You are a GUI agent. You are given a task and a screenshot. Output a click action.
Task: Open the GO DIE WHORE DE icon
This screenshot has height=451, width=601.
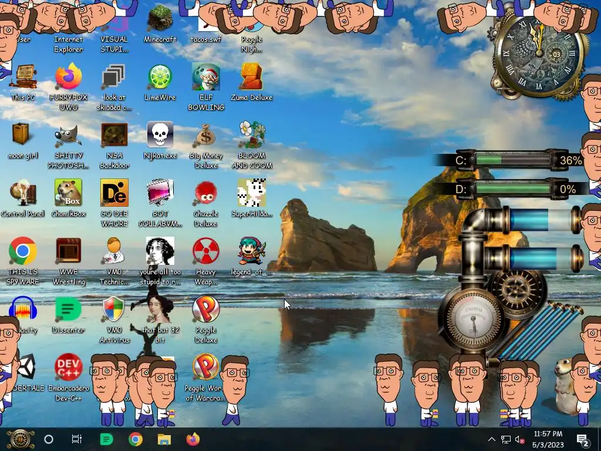(114, 203)
